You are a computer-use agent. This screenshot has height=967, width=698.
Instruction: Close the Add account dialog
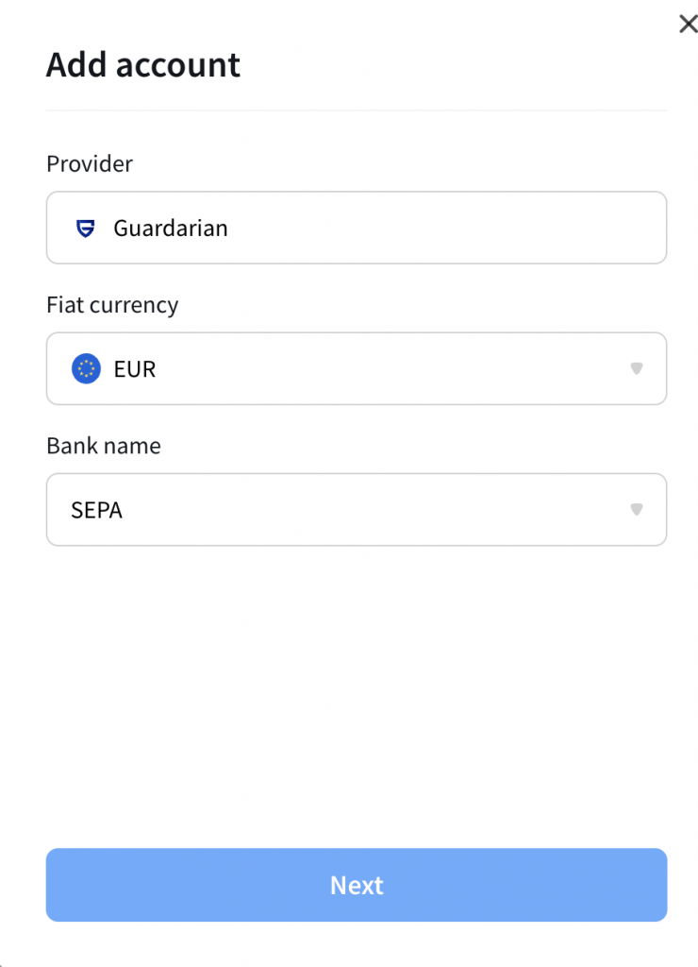[x=689, y=24]
